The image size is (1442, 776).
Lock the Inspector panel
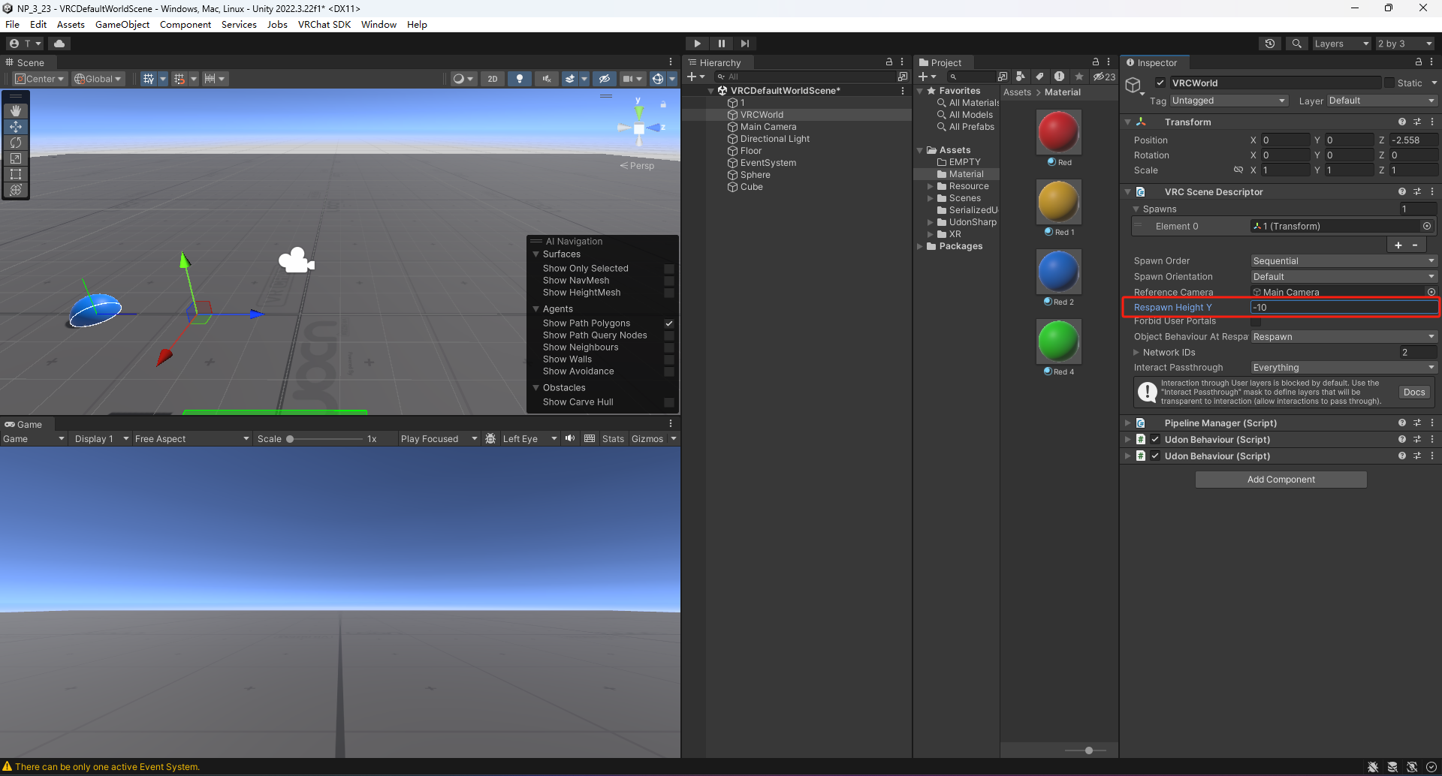pos(1419,62)
